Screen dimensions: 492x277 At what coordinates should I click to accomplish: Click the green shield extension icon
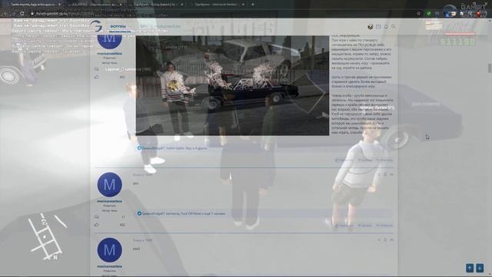coord(429,14)
